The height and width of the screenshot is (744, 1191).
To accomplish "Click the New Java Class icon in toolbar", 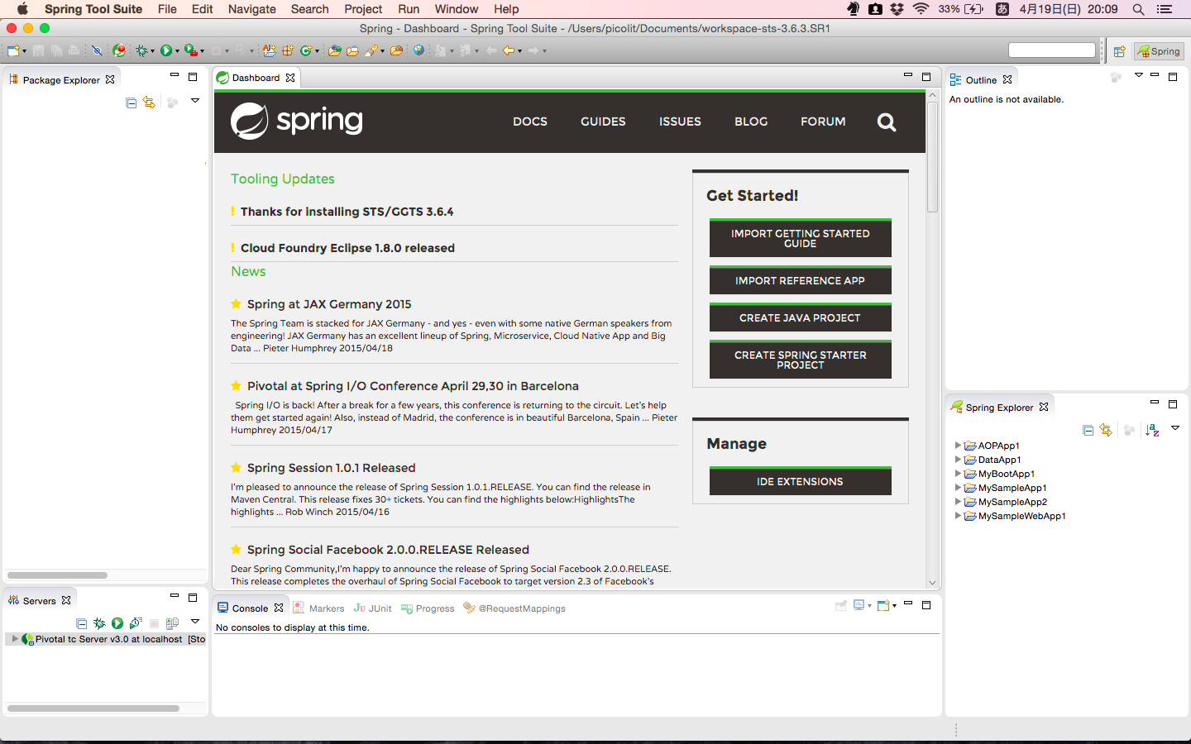I will [306, 51].
